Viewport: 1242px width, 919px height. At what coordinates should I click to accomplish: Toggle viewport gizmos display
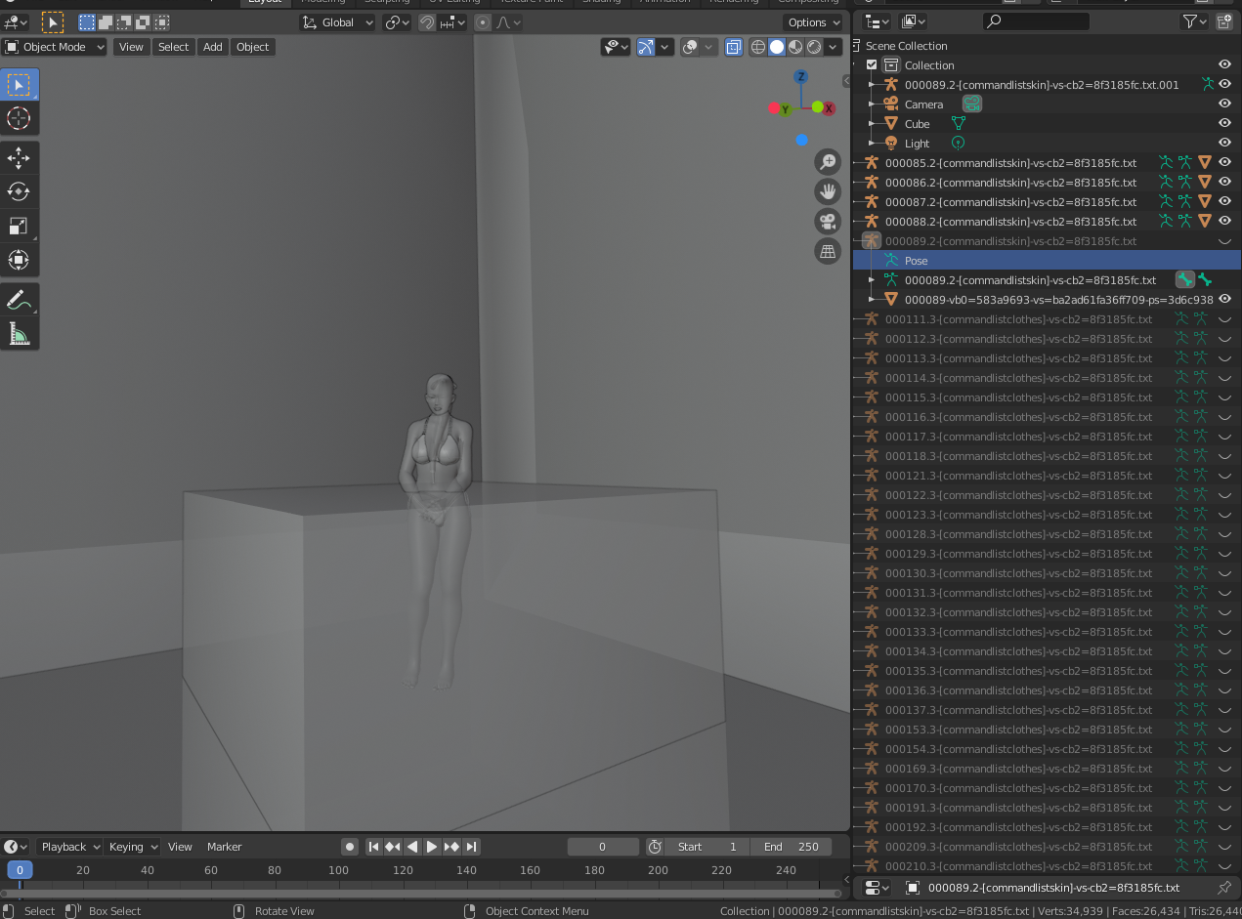click(646, 47)
